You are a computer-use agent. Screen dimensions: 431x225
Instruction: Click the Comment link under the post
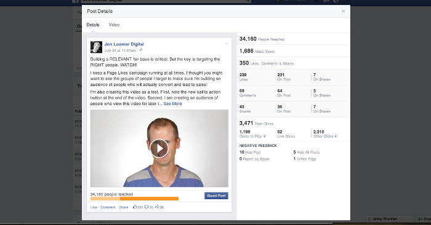pos(108,207)
